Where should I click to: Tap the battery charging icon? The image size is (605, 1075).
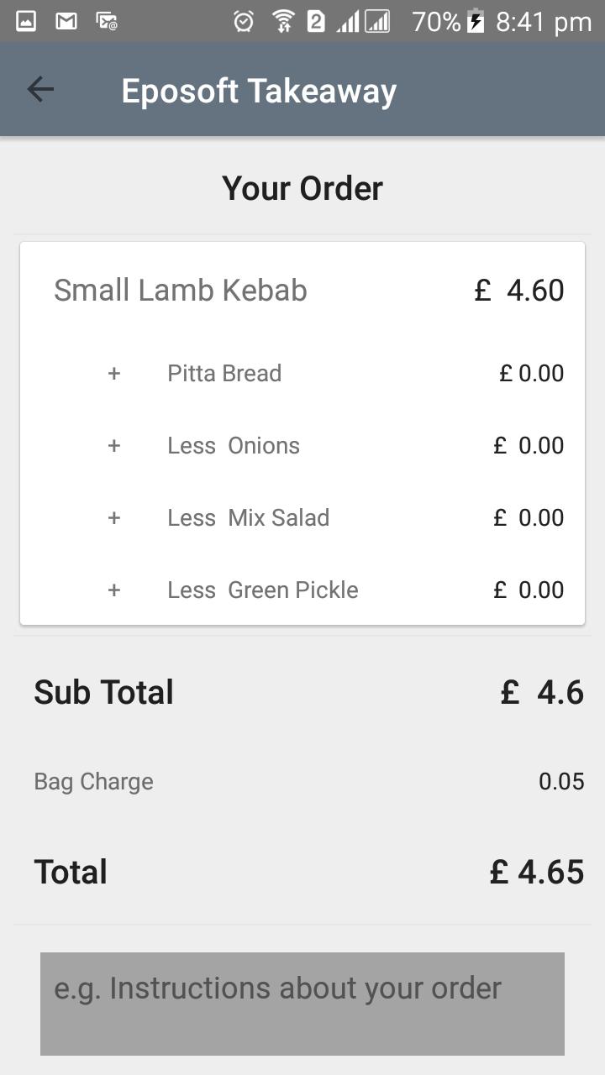476,20
